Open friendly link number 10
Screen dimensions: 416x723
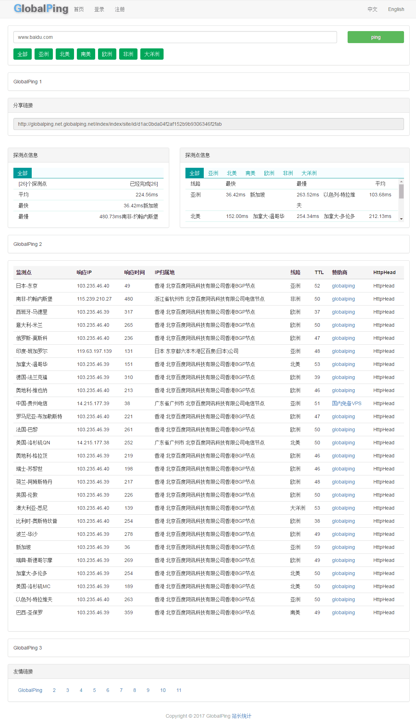tap(163, 690)
